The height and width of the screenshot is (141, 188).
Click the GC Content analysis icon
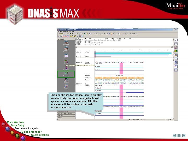click(66, 80)
